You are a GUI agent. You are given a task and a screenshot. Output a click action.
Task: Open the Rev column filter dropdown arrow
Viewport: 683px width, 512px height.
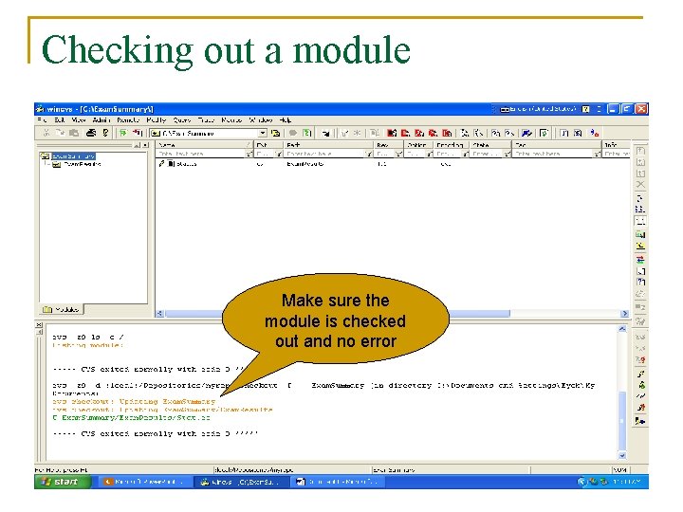point(399,154)
